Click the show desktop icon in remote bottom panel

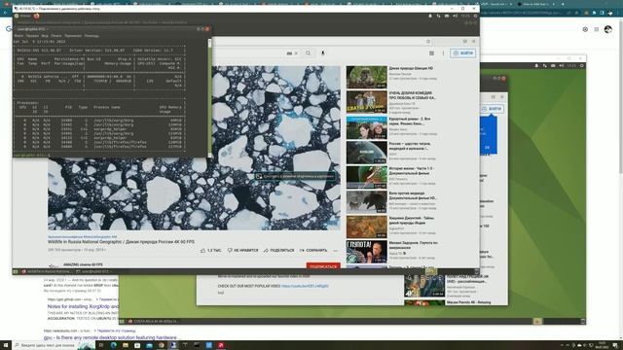click(x=16, y=272)
